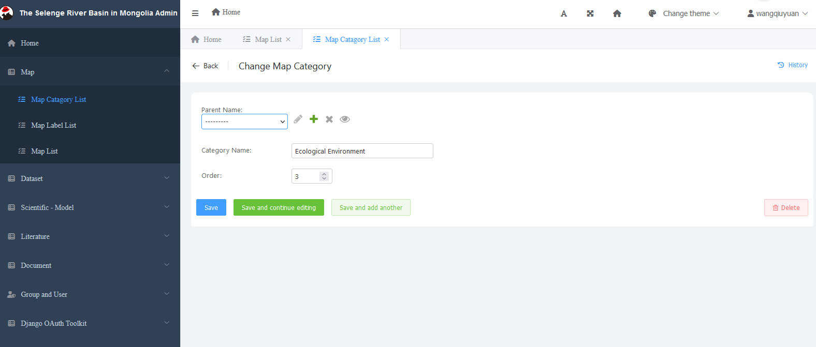The image size is (816, 347).
Task: Open the Parent Name dropdown
Action: [x=244, y=122]
